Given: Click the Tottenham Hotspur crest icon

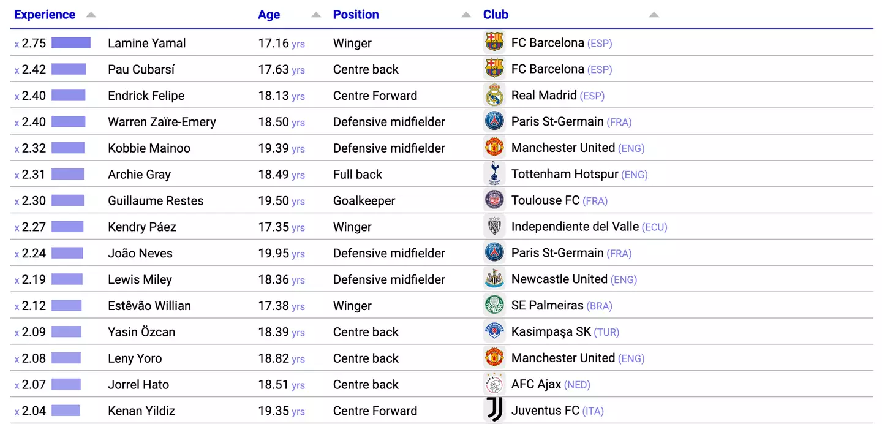Looking at the screenshot, I should tap(494, 174).
